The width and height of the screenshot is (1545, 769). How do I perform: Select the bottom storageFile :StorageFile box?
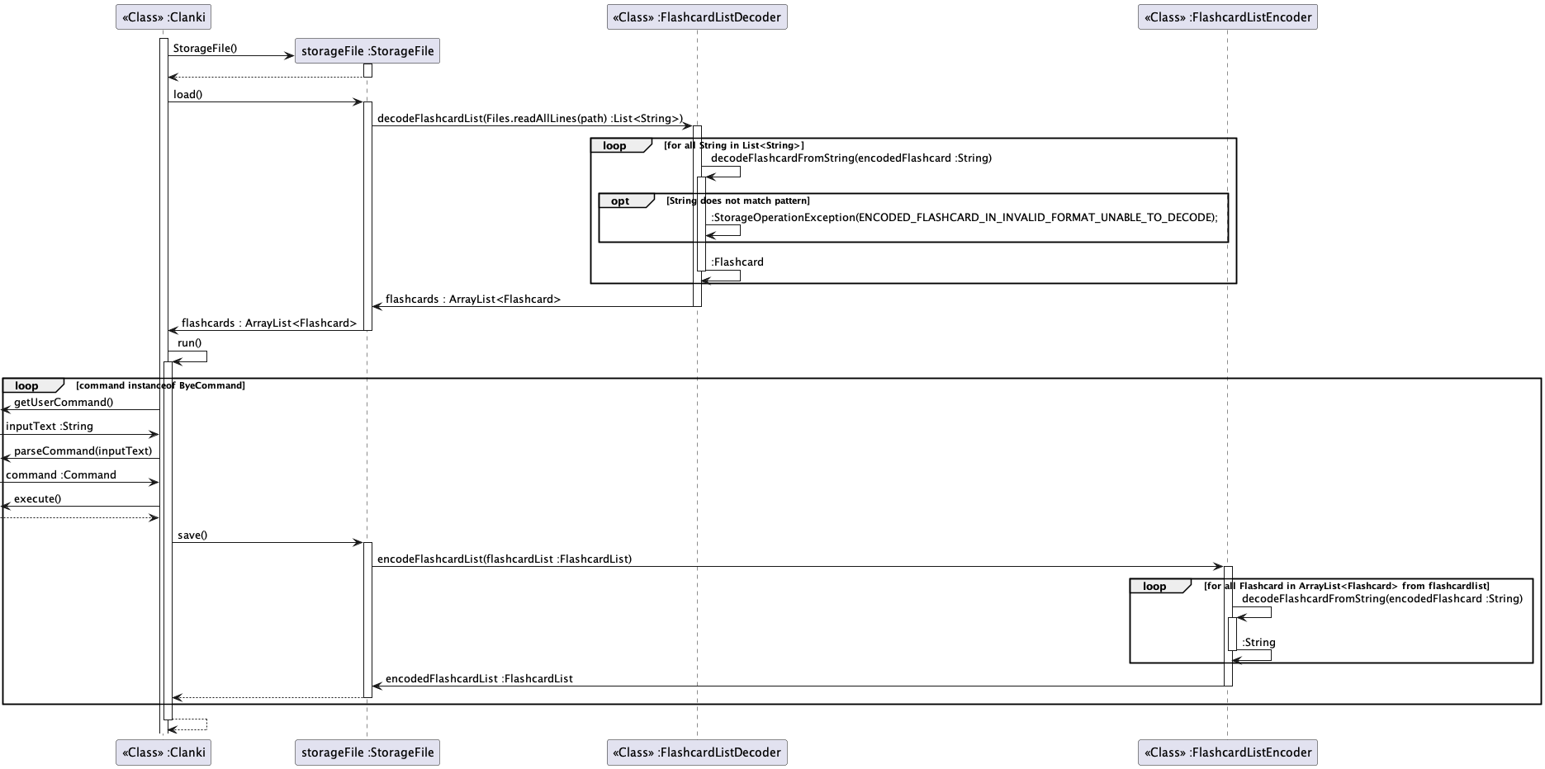[367, 752]
